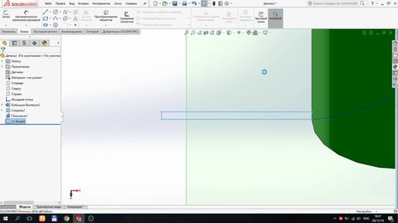The image size is (398, 223).
Task: Open the Windows Start button
Action: coord(6,219)
